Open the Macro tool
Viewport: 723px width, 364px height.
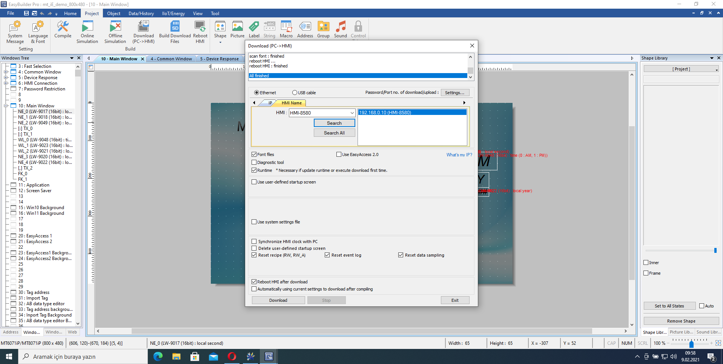pos(286,30)
